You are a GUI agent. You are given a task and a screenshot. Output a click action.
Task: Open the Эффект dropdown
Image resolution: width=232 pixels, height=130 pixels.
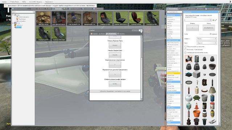pyautogui.click(x=207, y=39)
